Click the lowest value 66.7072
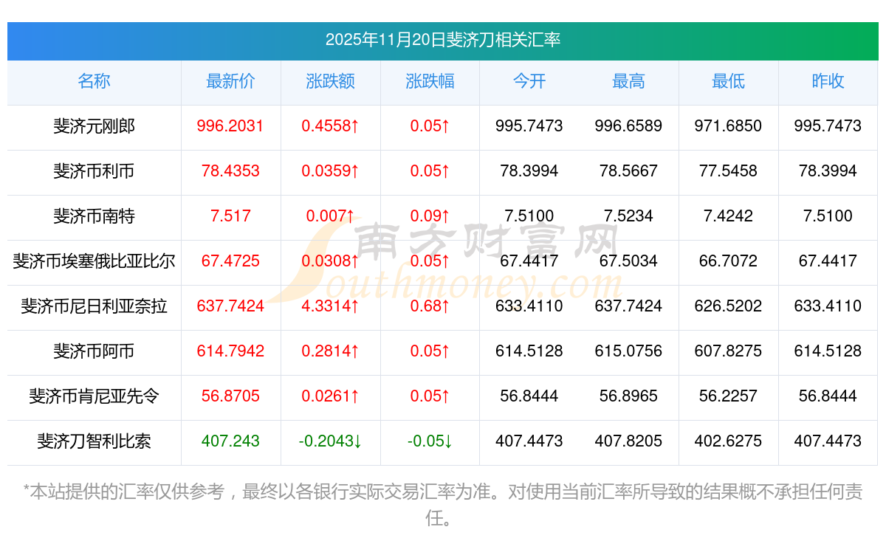This screenshot has width=886, height=541. pyautogui.click(x=728, y=261)
